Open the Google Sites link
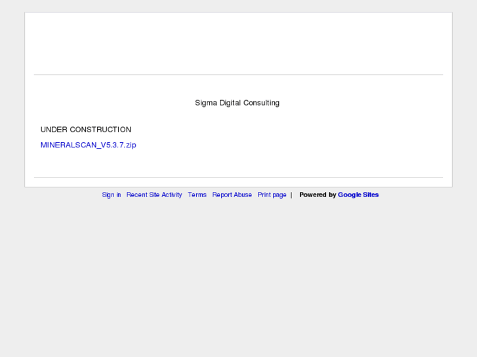 (x=358, y=195)
